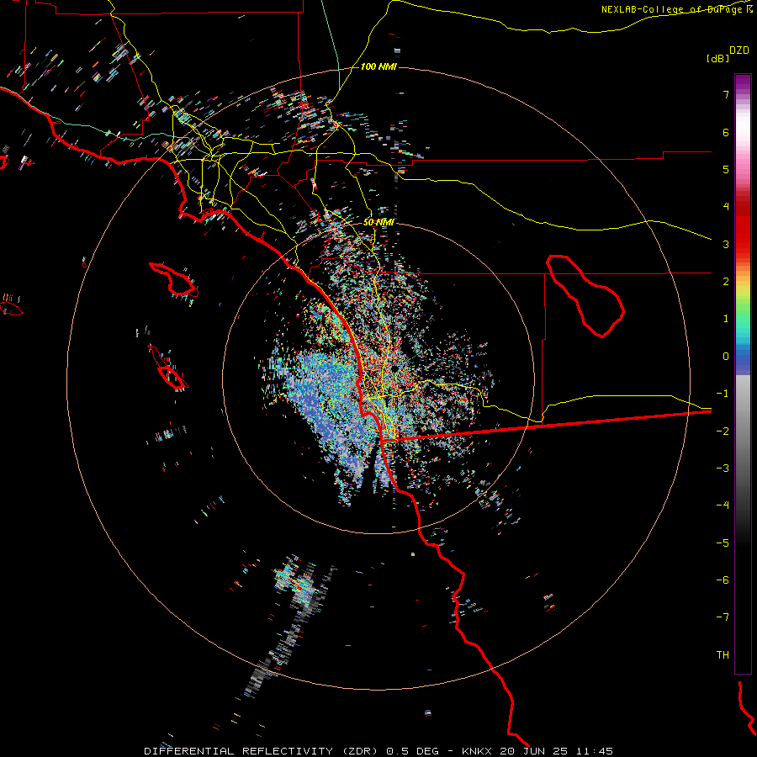Click the '100 NMI' range ring label
This screenshot has width=757, height=757.
pos(378,66)
